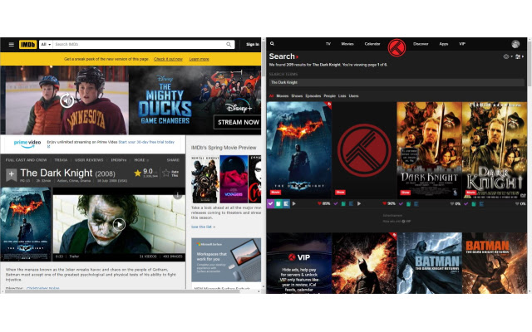Filter Trakt results by Users

353,96
